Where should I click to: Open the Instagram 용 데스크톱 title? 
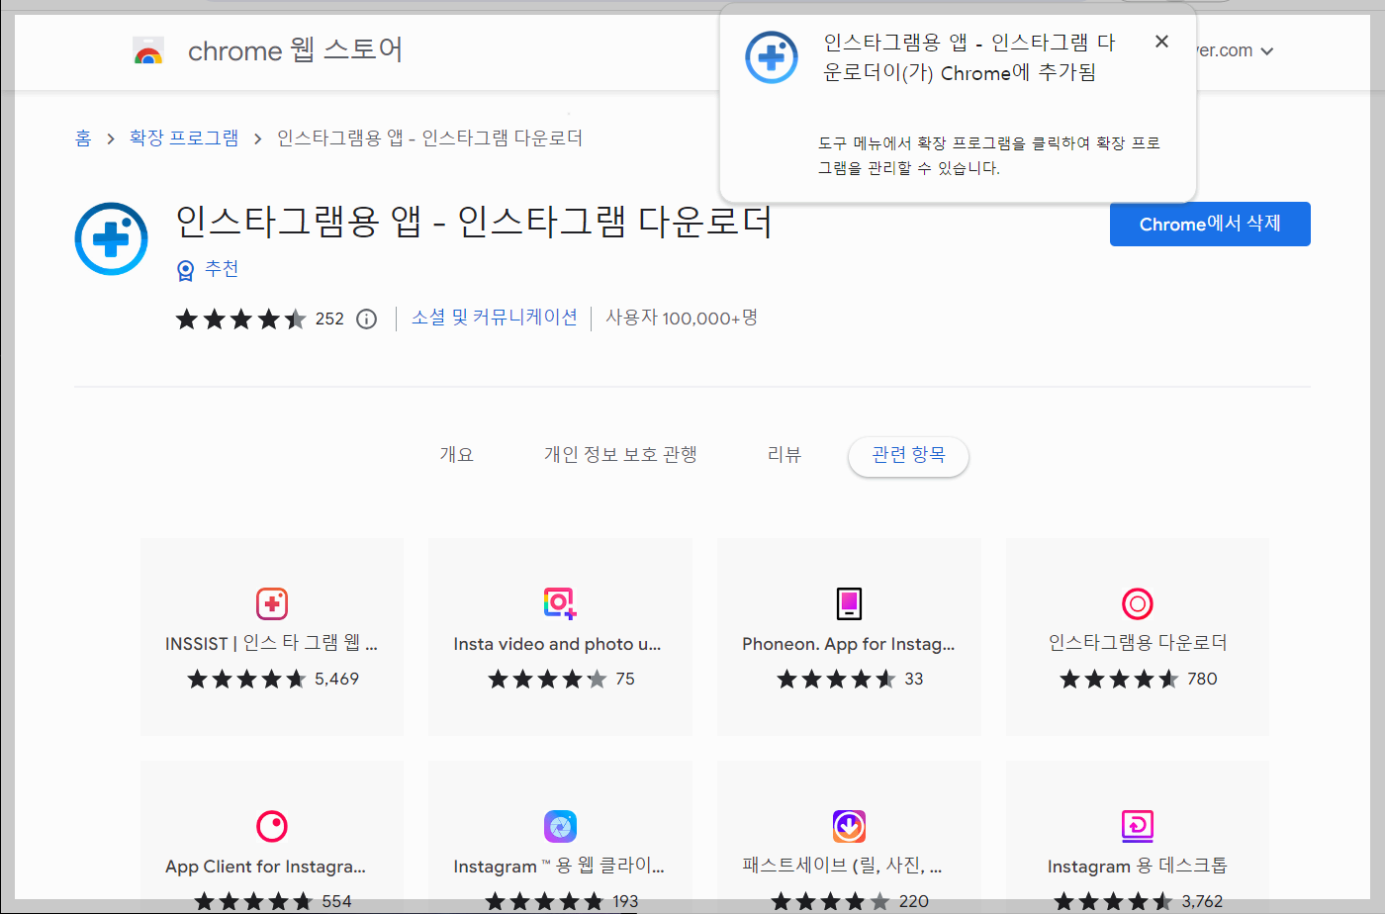(1138, 867)
